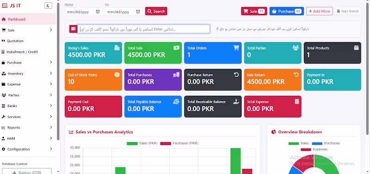Click the Add More button
This screenshot has height=174, width=370.
(320, 11)
